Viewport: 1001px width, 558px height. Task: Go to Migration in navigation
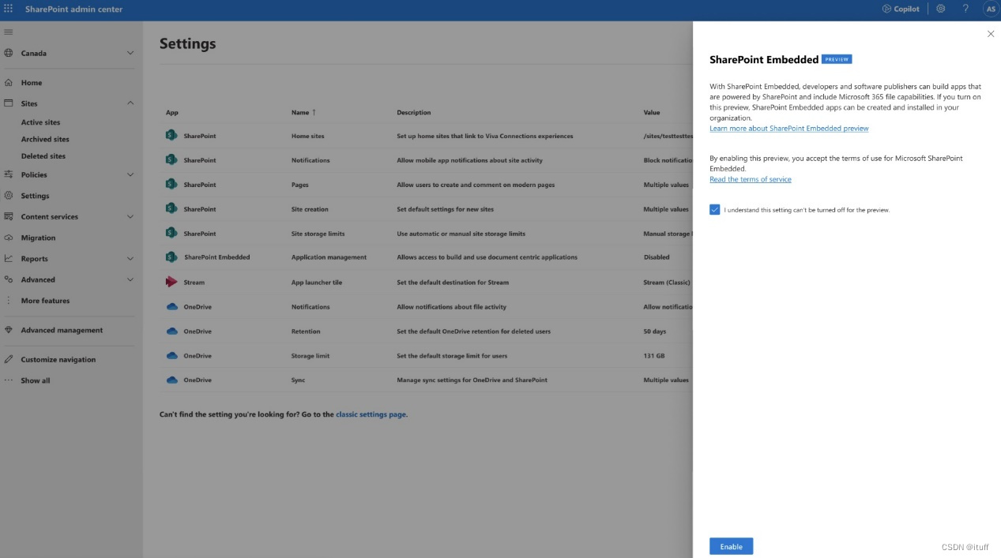[x=38, y=238]
